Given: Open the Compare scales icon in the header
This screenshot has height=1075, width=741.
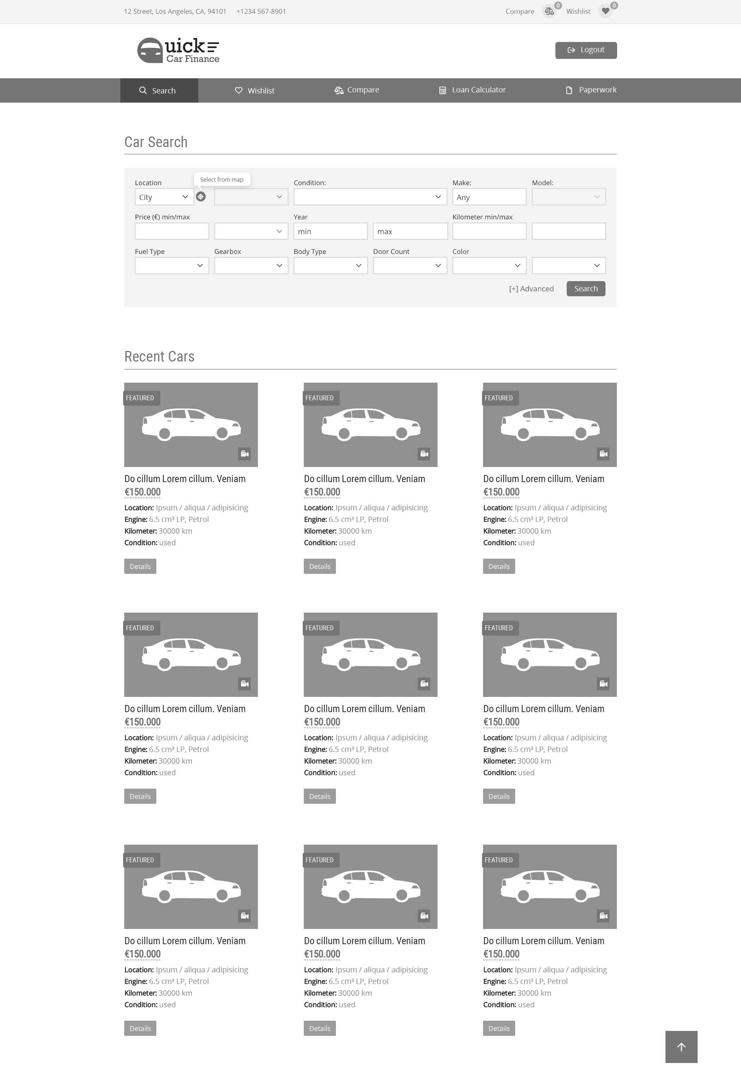Looking at the screenshot, I should tap(549, 11).
